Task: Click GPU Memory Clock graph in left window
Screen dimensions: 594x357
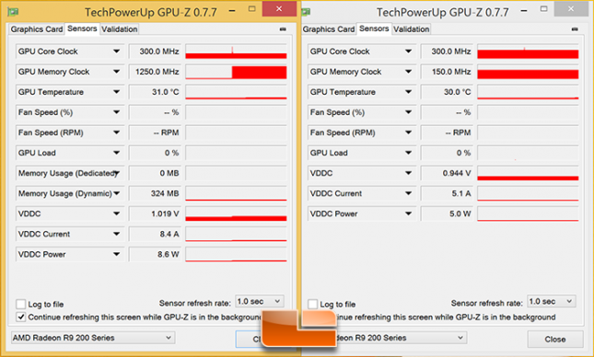Action: (236, 72)
